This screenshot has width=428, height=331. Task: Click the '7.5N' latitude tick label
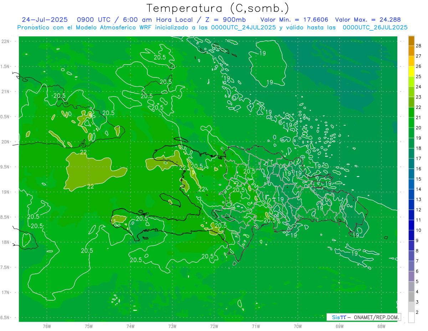point(5,267)
